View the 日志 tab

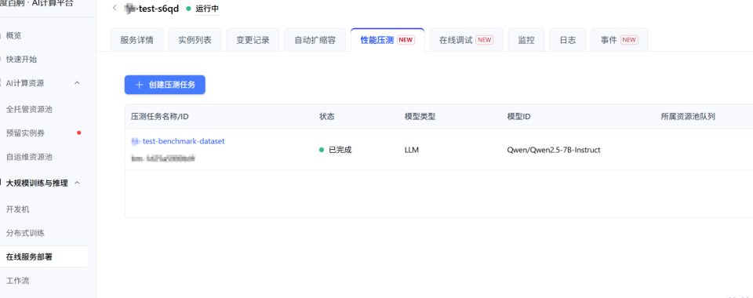click(568, 40)
